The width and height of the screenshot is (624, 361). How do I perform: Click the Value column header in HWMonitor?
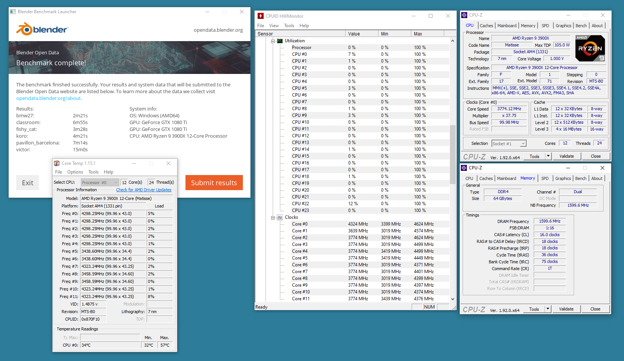pos(362,34)
